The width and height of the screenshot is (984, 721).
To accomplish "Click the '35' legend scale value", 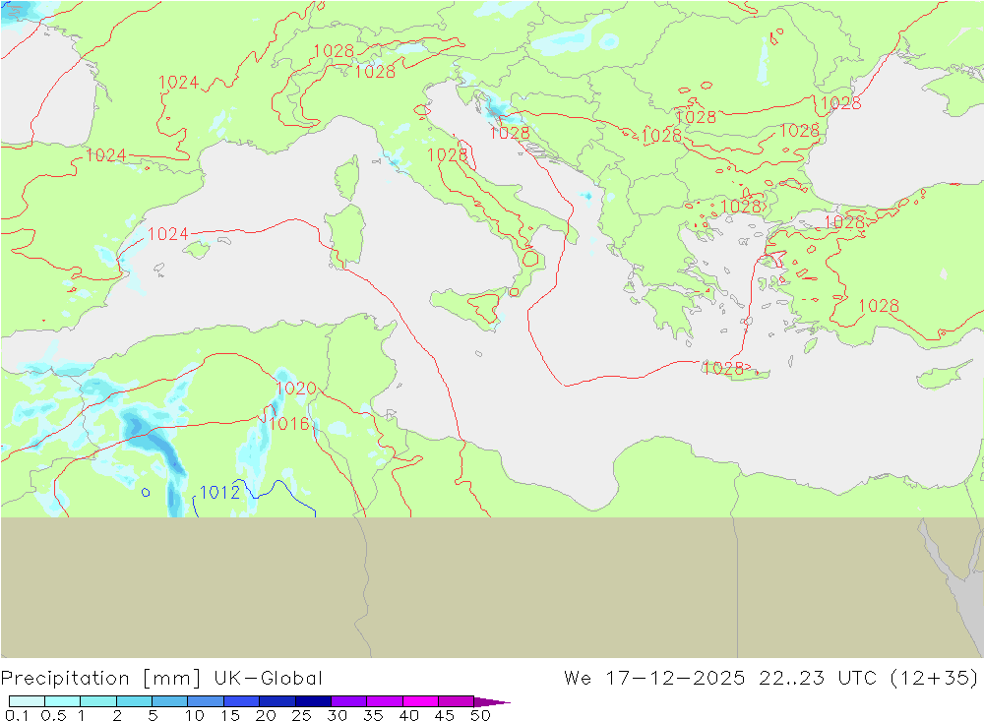I will 373,715.
